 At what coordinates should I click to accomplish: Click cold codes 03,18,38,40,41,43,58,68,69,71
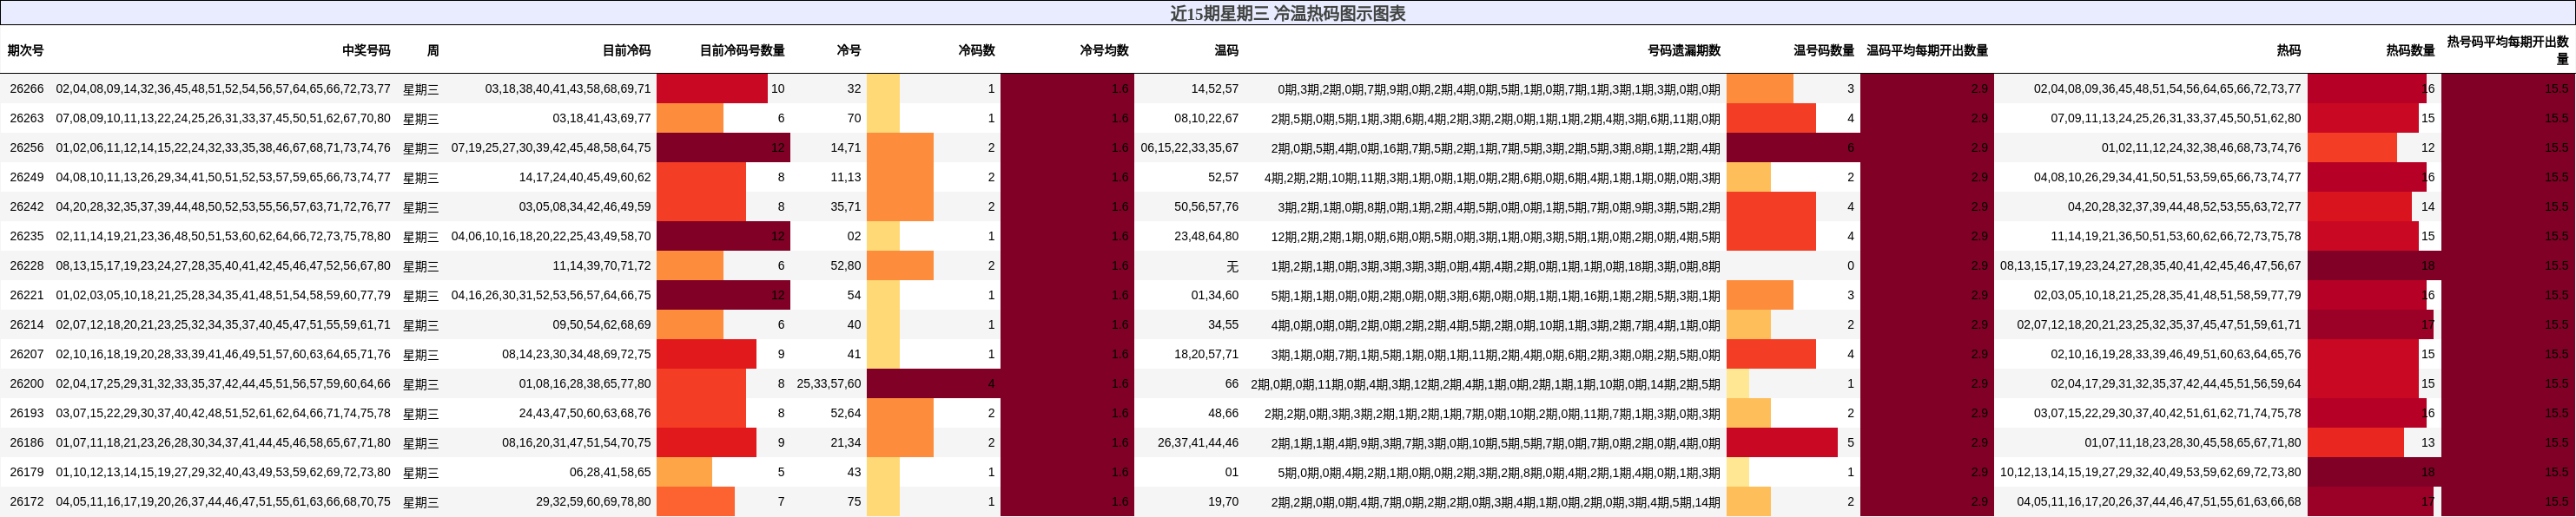pyautogui.click(x=568, y=88)
